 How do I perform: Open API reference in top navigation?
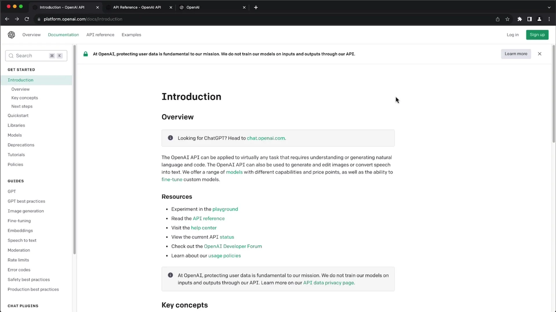(100, 35)
